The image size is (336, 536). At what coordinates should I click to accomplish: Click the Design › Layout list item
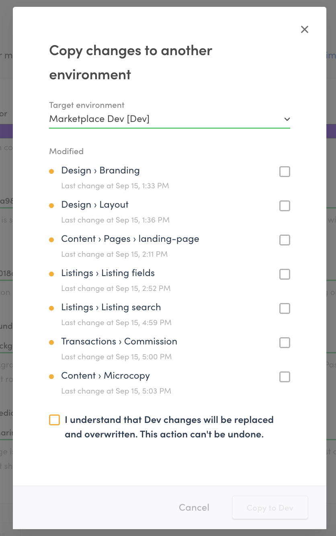pyautogui.click(x=94, y=205)
